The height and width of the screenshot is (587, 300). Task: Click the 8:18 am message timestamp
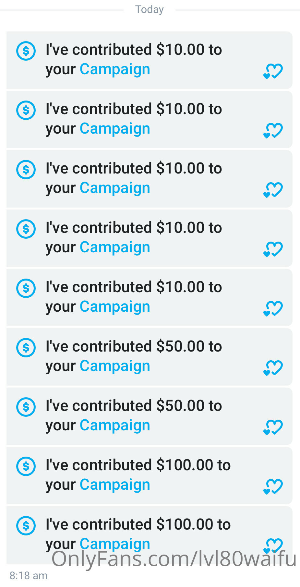[x=29, y=576]
